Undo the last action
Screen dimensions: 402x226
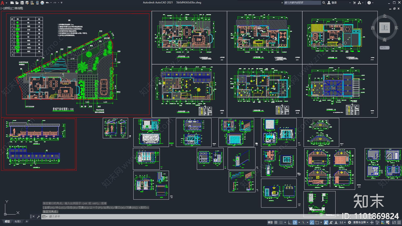47,3
